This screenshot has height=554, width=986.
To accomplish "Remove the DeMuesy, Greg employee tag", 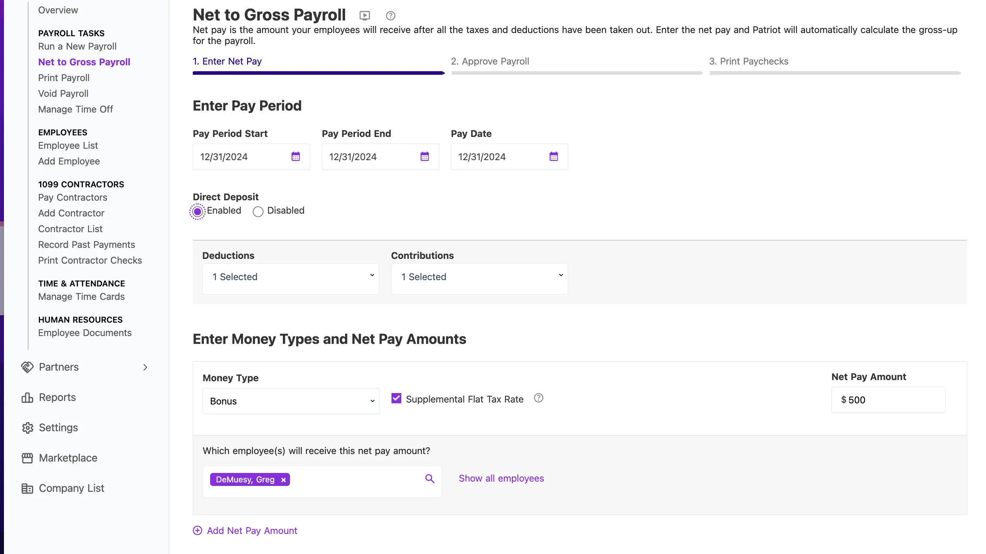I will click(x=283, y=480).
